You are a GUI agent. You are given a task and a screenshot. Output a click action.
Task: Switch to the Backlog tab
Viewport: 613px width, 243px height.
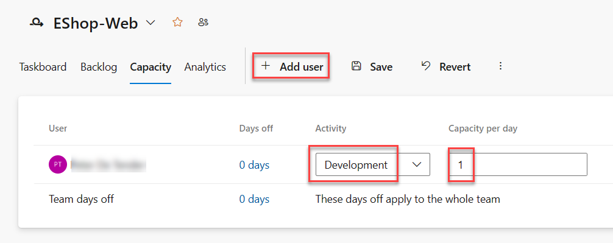tap(99, 67)
